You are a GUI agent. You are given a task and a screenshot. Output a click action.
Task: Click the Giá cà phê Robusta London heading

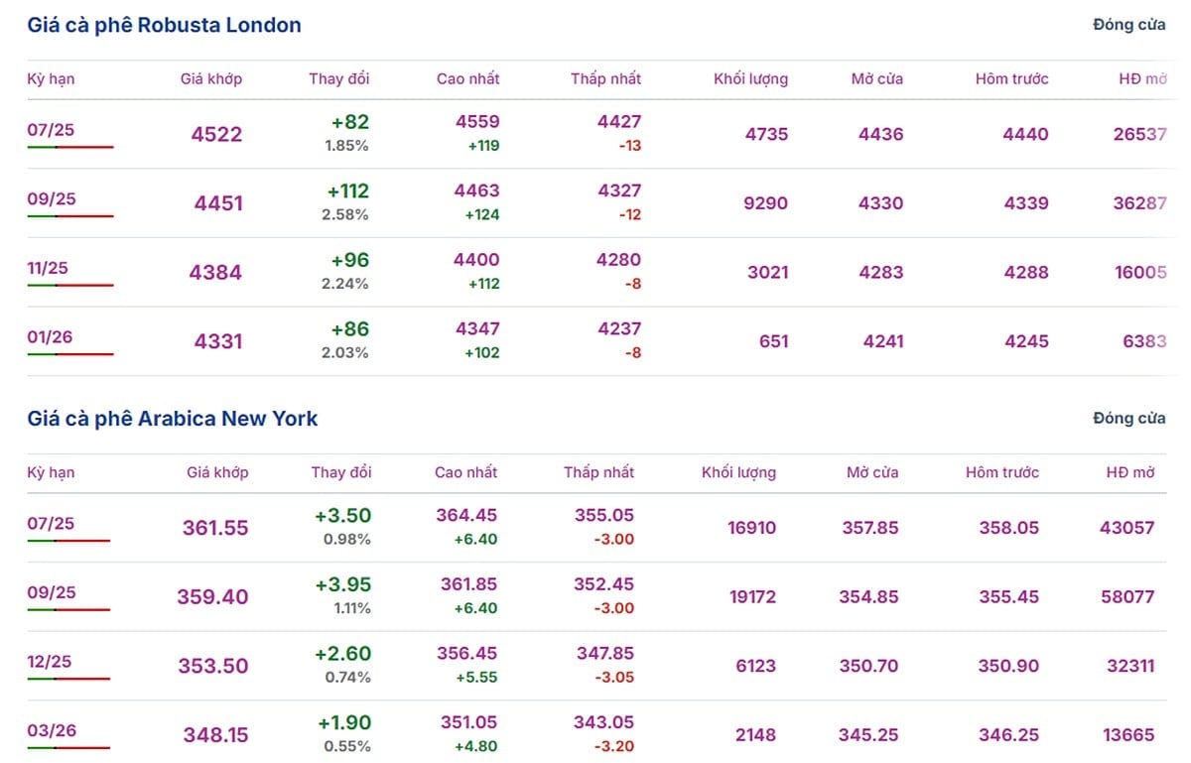pyautogui.click(x=164, y=25)
